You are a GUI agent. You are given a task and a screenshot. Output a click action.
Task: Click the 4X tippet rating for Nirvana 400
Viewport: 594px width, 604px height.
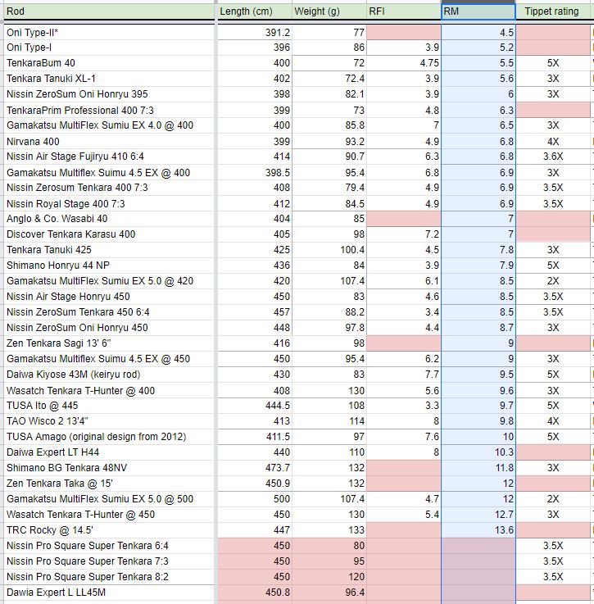[553, 141]
